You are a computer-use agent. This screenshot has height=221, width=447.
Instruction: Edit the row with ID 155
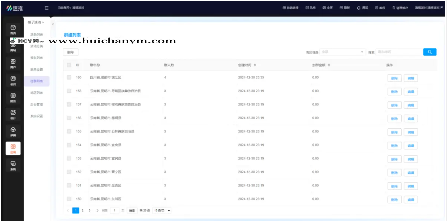point(411,132)
